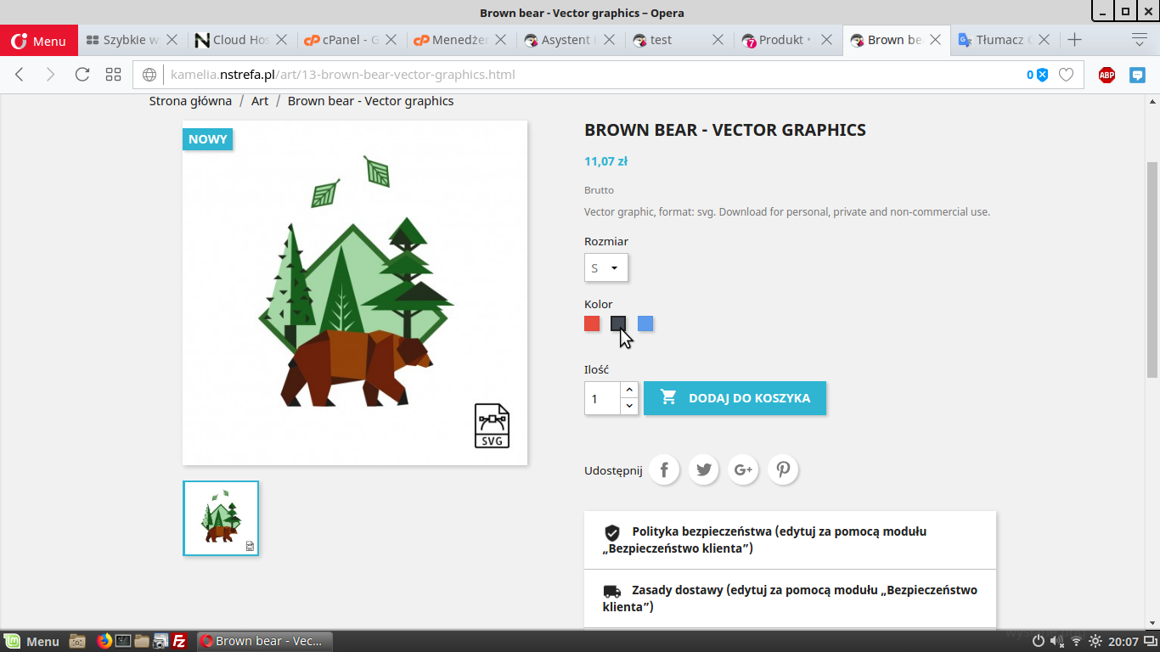Open the ad blocker shield badge
Screen dimensions: 1160x652
pyautogui.click(x=1038, y=75)
